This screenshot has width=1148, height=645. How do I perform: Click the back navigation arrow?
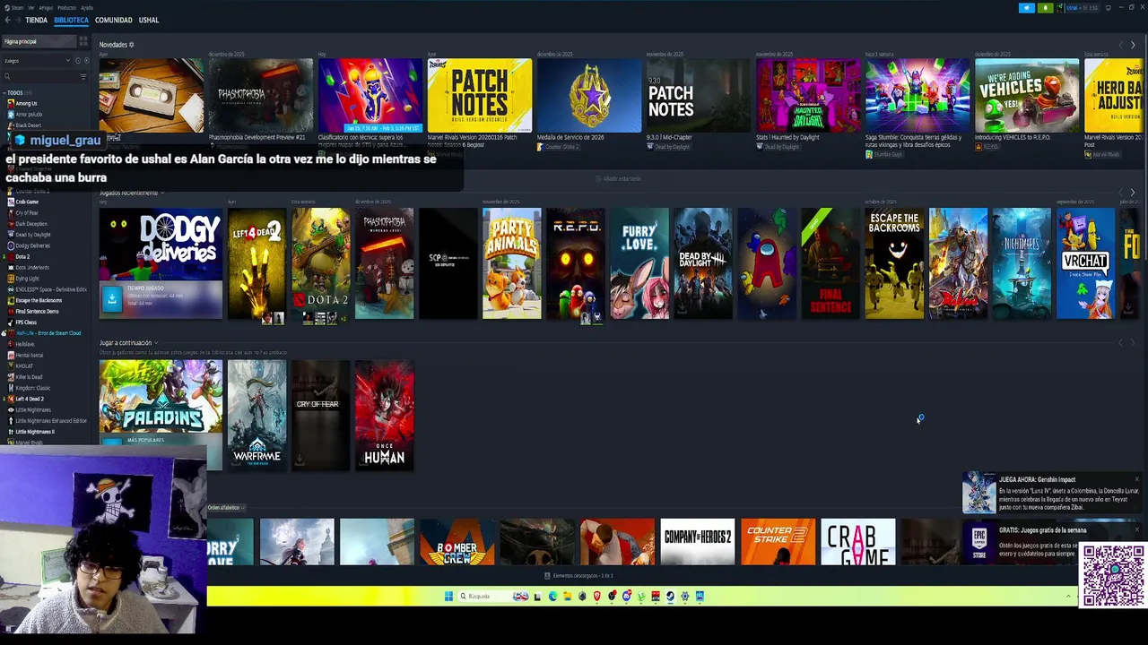(7, 20)
